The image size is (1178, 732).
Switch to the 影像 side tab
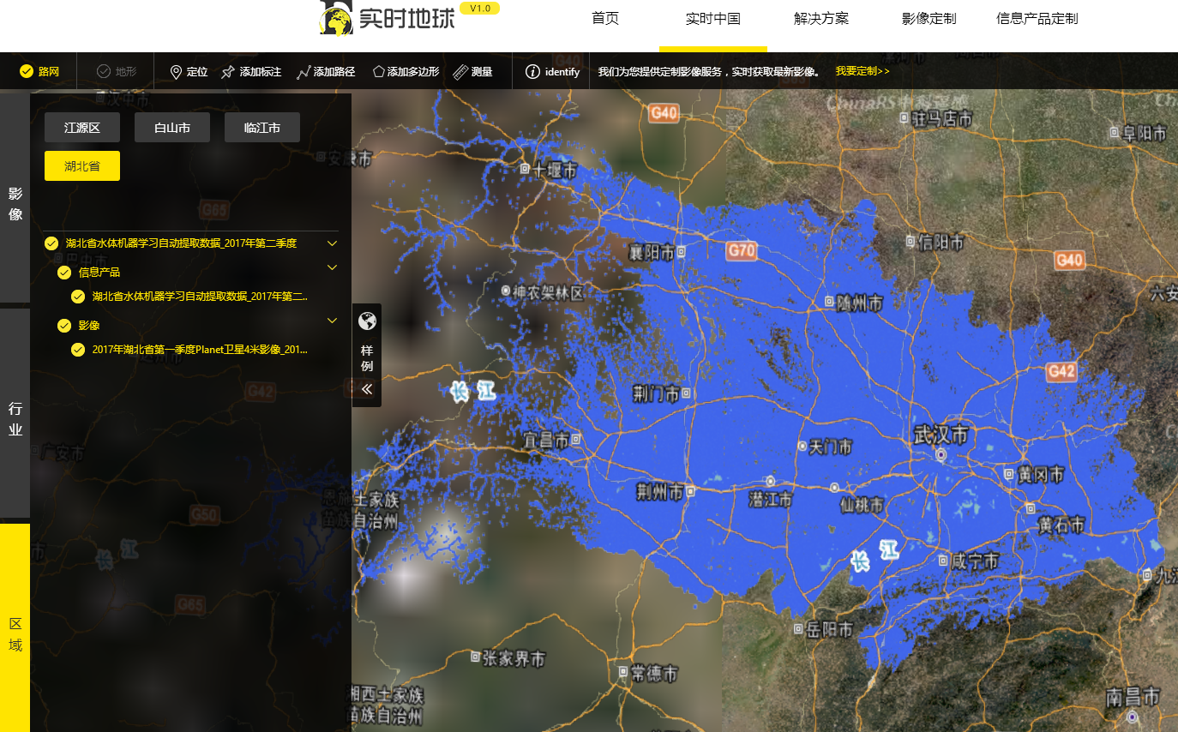coord(15,198)
